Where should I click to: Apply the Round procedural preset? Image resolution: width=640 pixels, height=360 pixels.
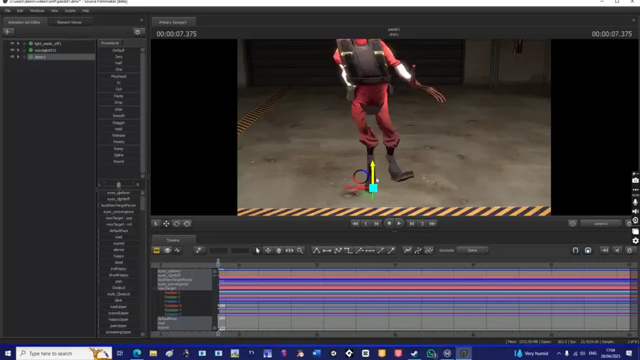[118, 162]
